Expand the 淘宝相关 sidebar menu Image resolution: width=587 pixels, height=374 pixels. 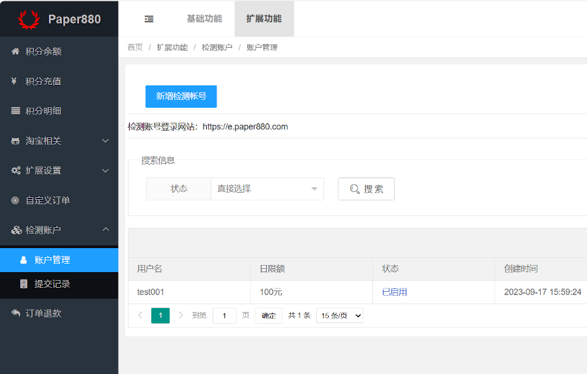(x=59, y=141)
